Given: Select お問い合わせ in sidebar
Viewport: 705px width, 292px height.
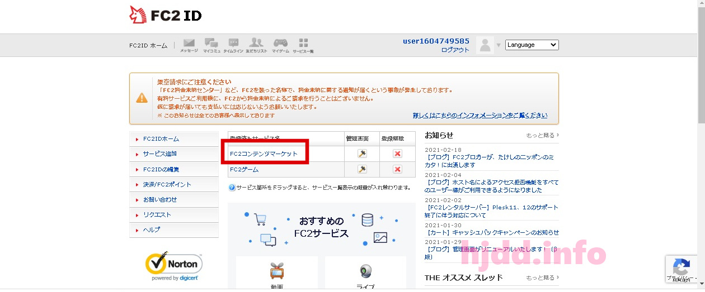Looking at the screenshot, I should coord(174,199).
